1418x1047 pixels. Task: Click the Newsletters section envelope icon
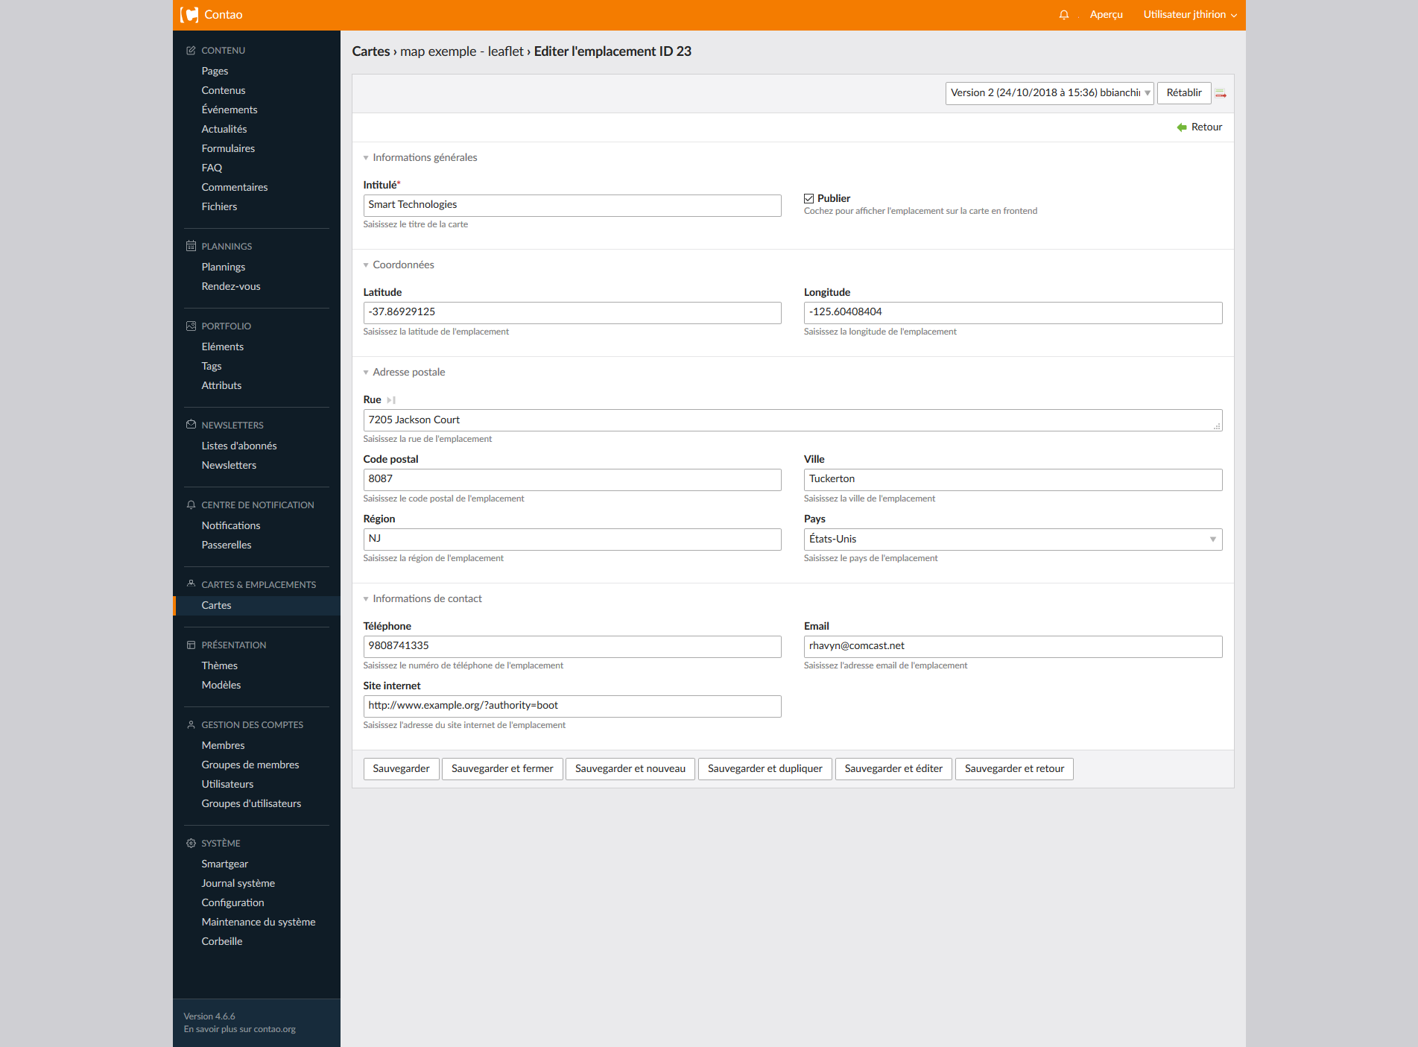point(191,425)
